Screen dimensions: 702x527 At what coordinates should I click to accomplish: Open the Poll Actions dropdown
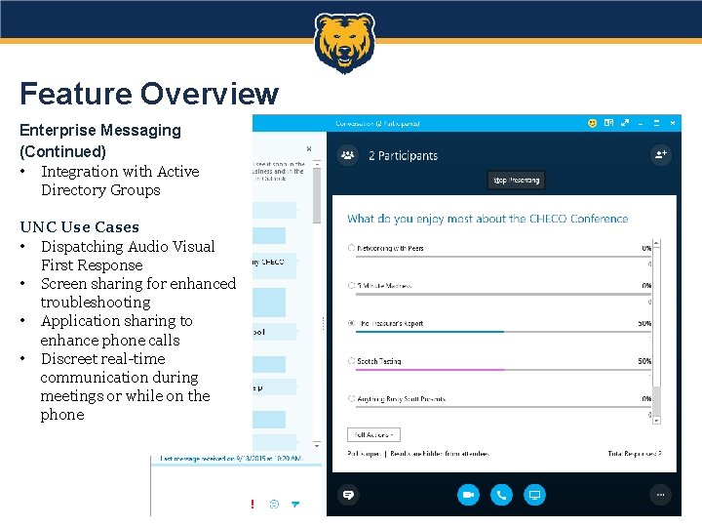(373, 434)
